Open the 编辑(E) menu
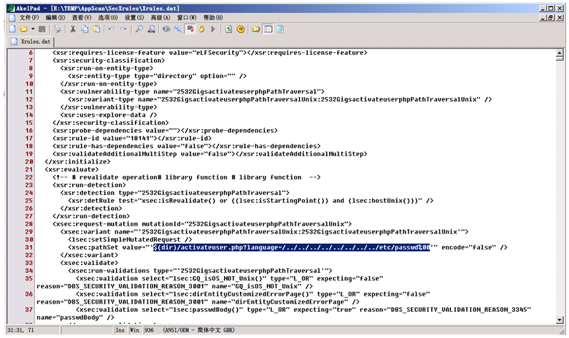 (x=55, y=18)
